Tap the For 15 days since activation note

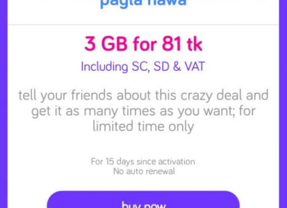pyautogui.click(x=143, y=162)
